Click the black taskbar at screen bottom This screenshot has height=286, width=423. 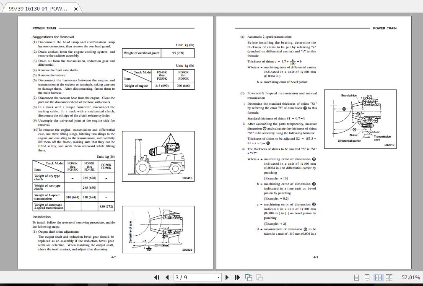(211, 285)
